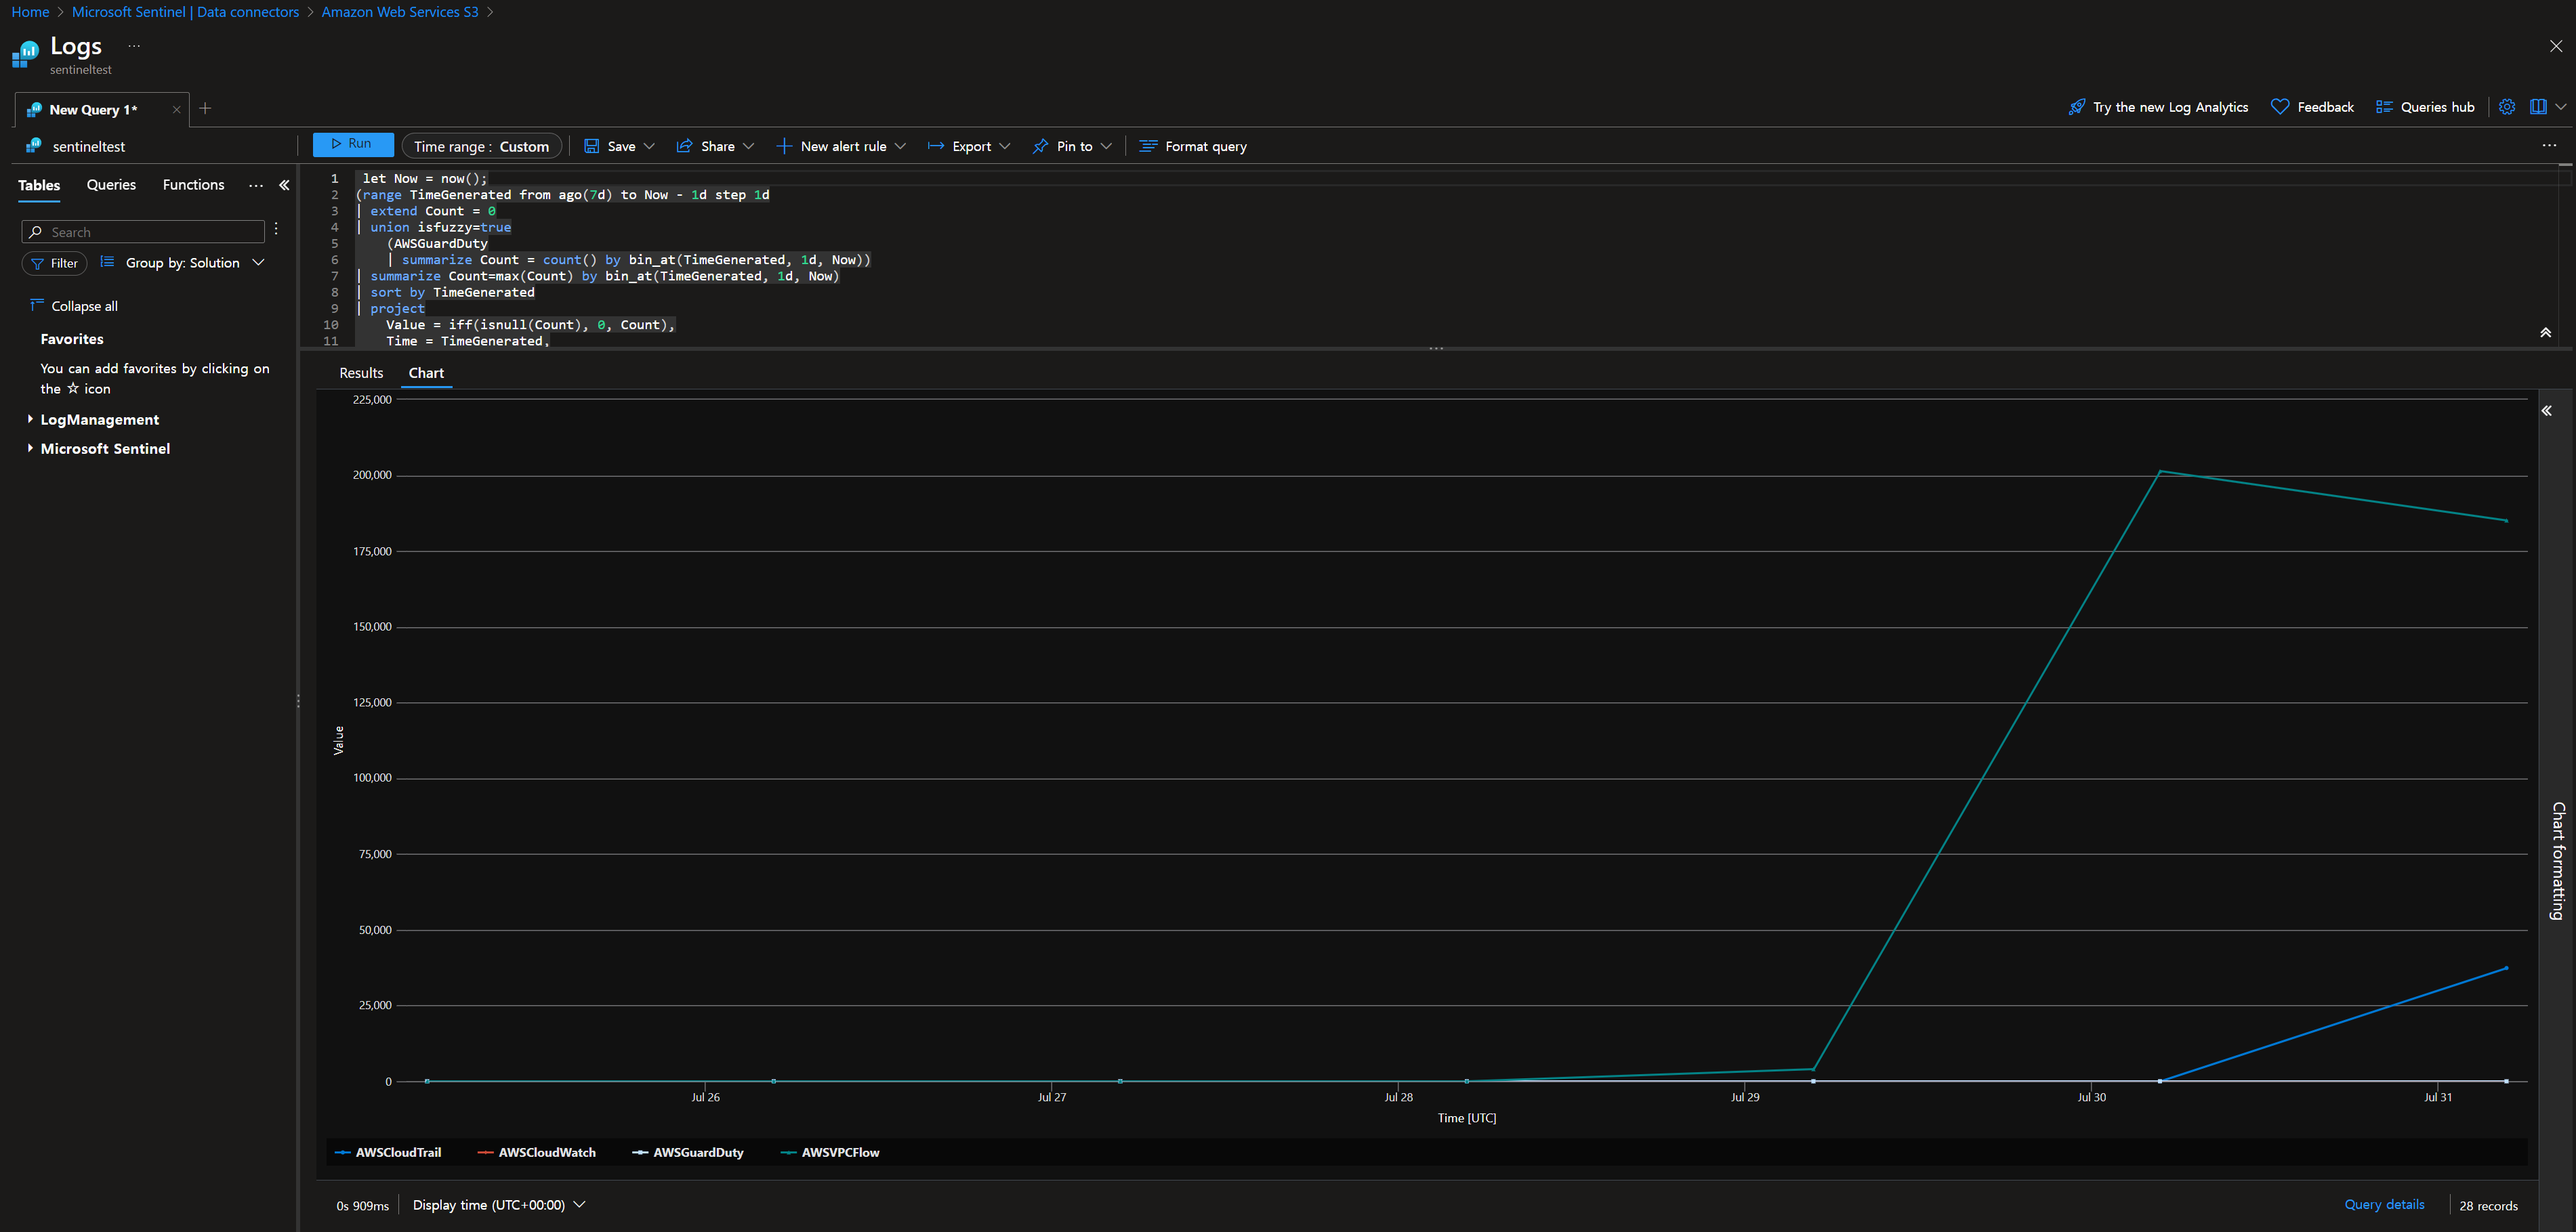The height and width of the screenshot is (1232, 2576).
Task: Switch to the Functions tab
Action: coord(194,185)
